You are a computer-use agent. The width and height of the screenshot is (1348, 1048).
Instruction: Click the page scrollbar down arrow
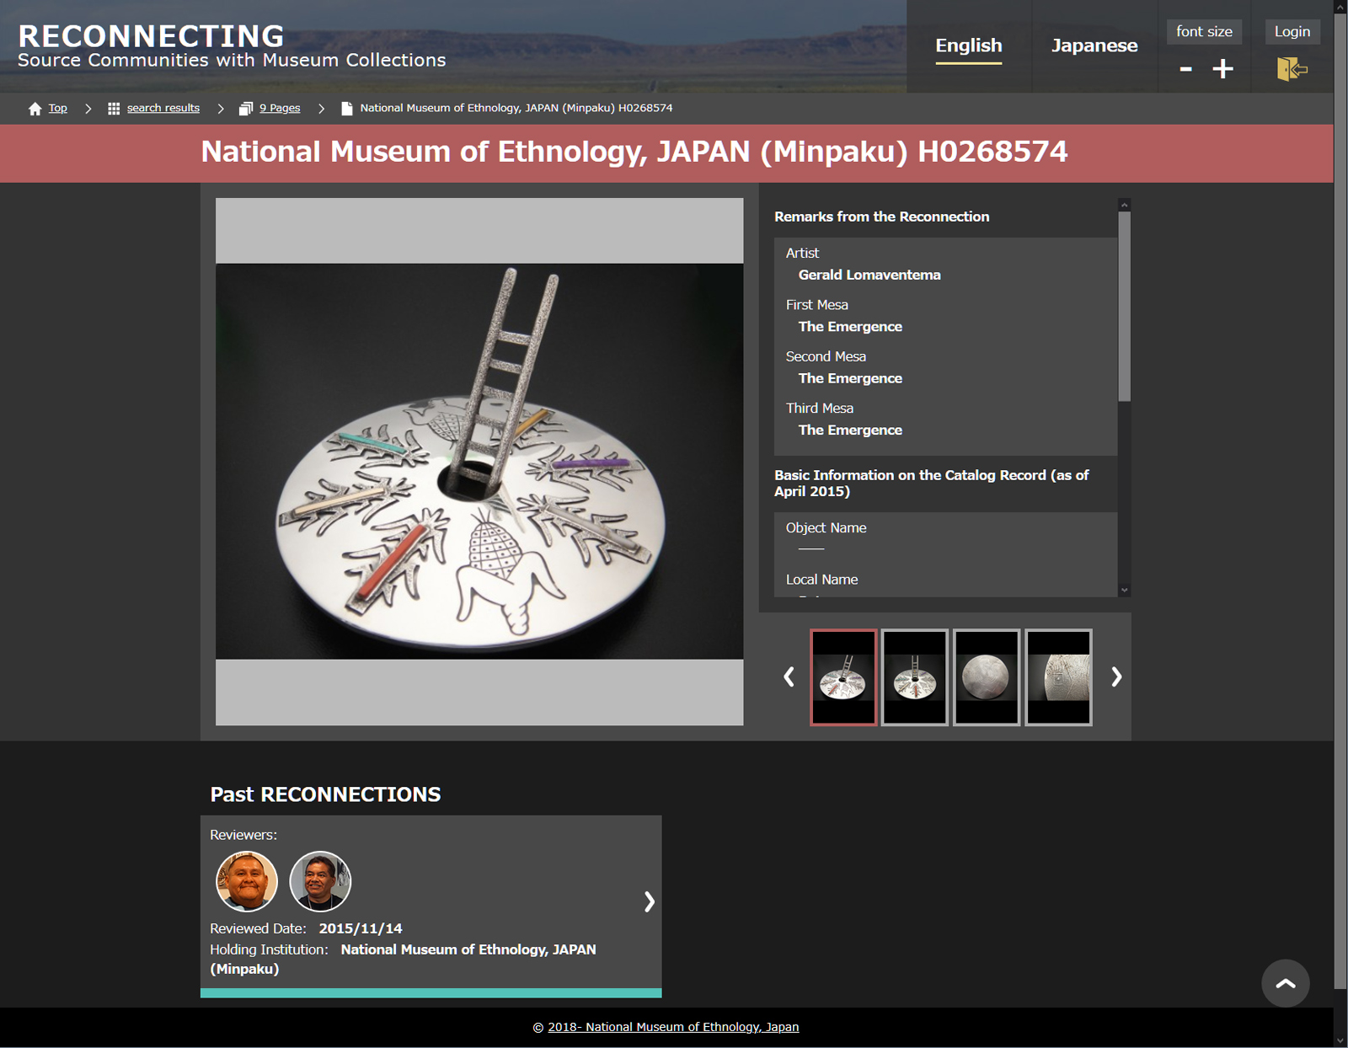click(x=1340, y=1040)
